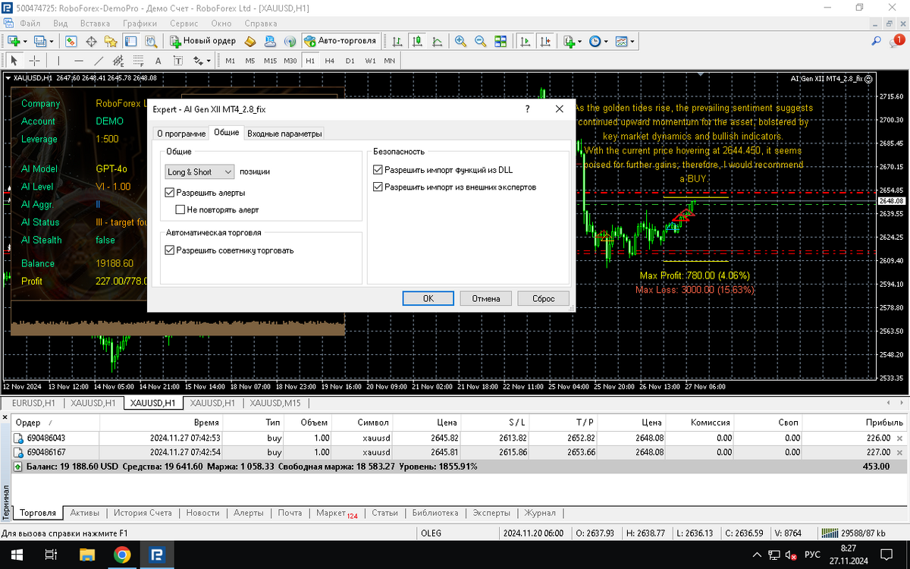Open the Profiles toolbar icon
The image size is (910, 569).
[x=39, y=41]
